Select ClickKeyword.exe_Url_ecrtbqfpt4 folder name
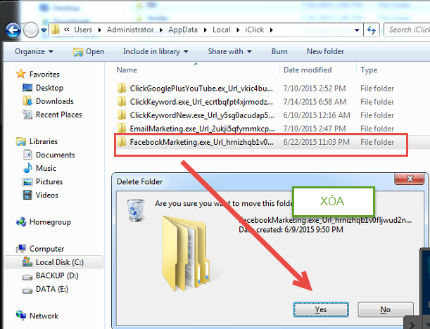Screen dimensions: 430x329 [201, 102]
